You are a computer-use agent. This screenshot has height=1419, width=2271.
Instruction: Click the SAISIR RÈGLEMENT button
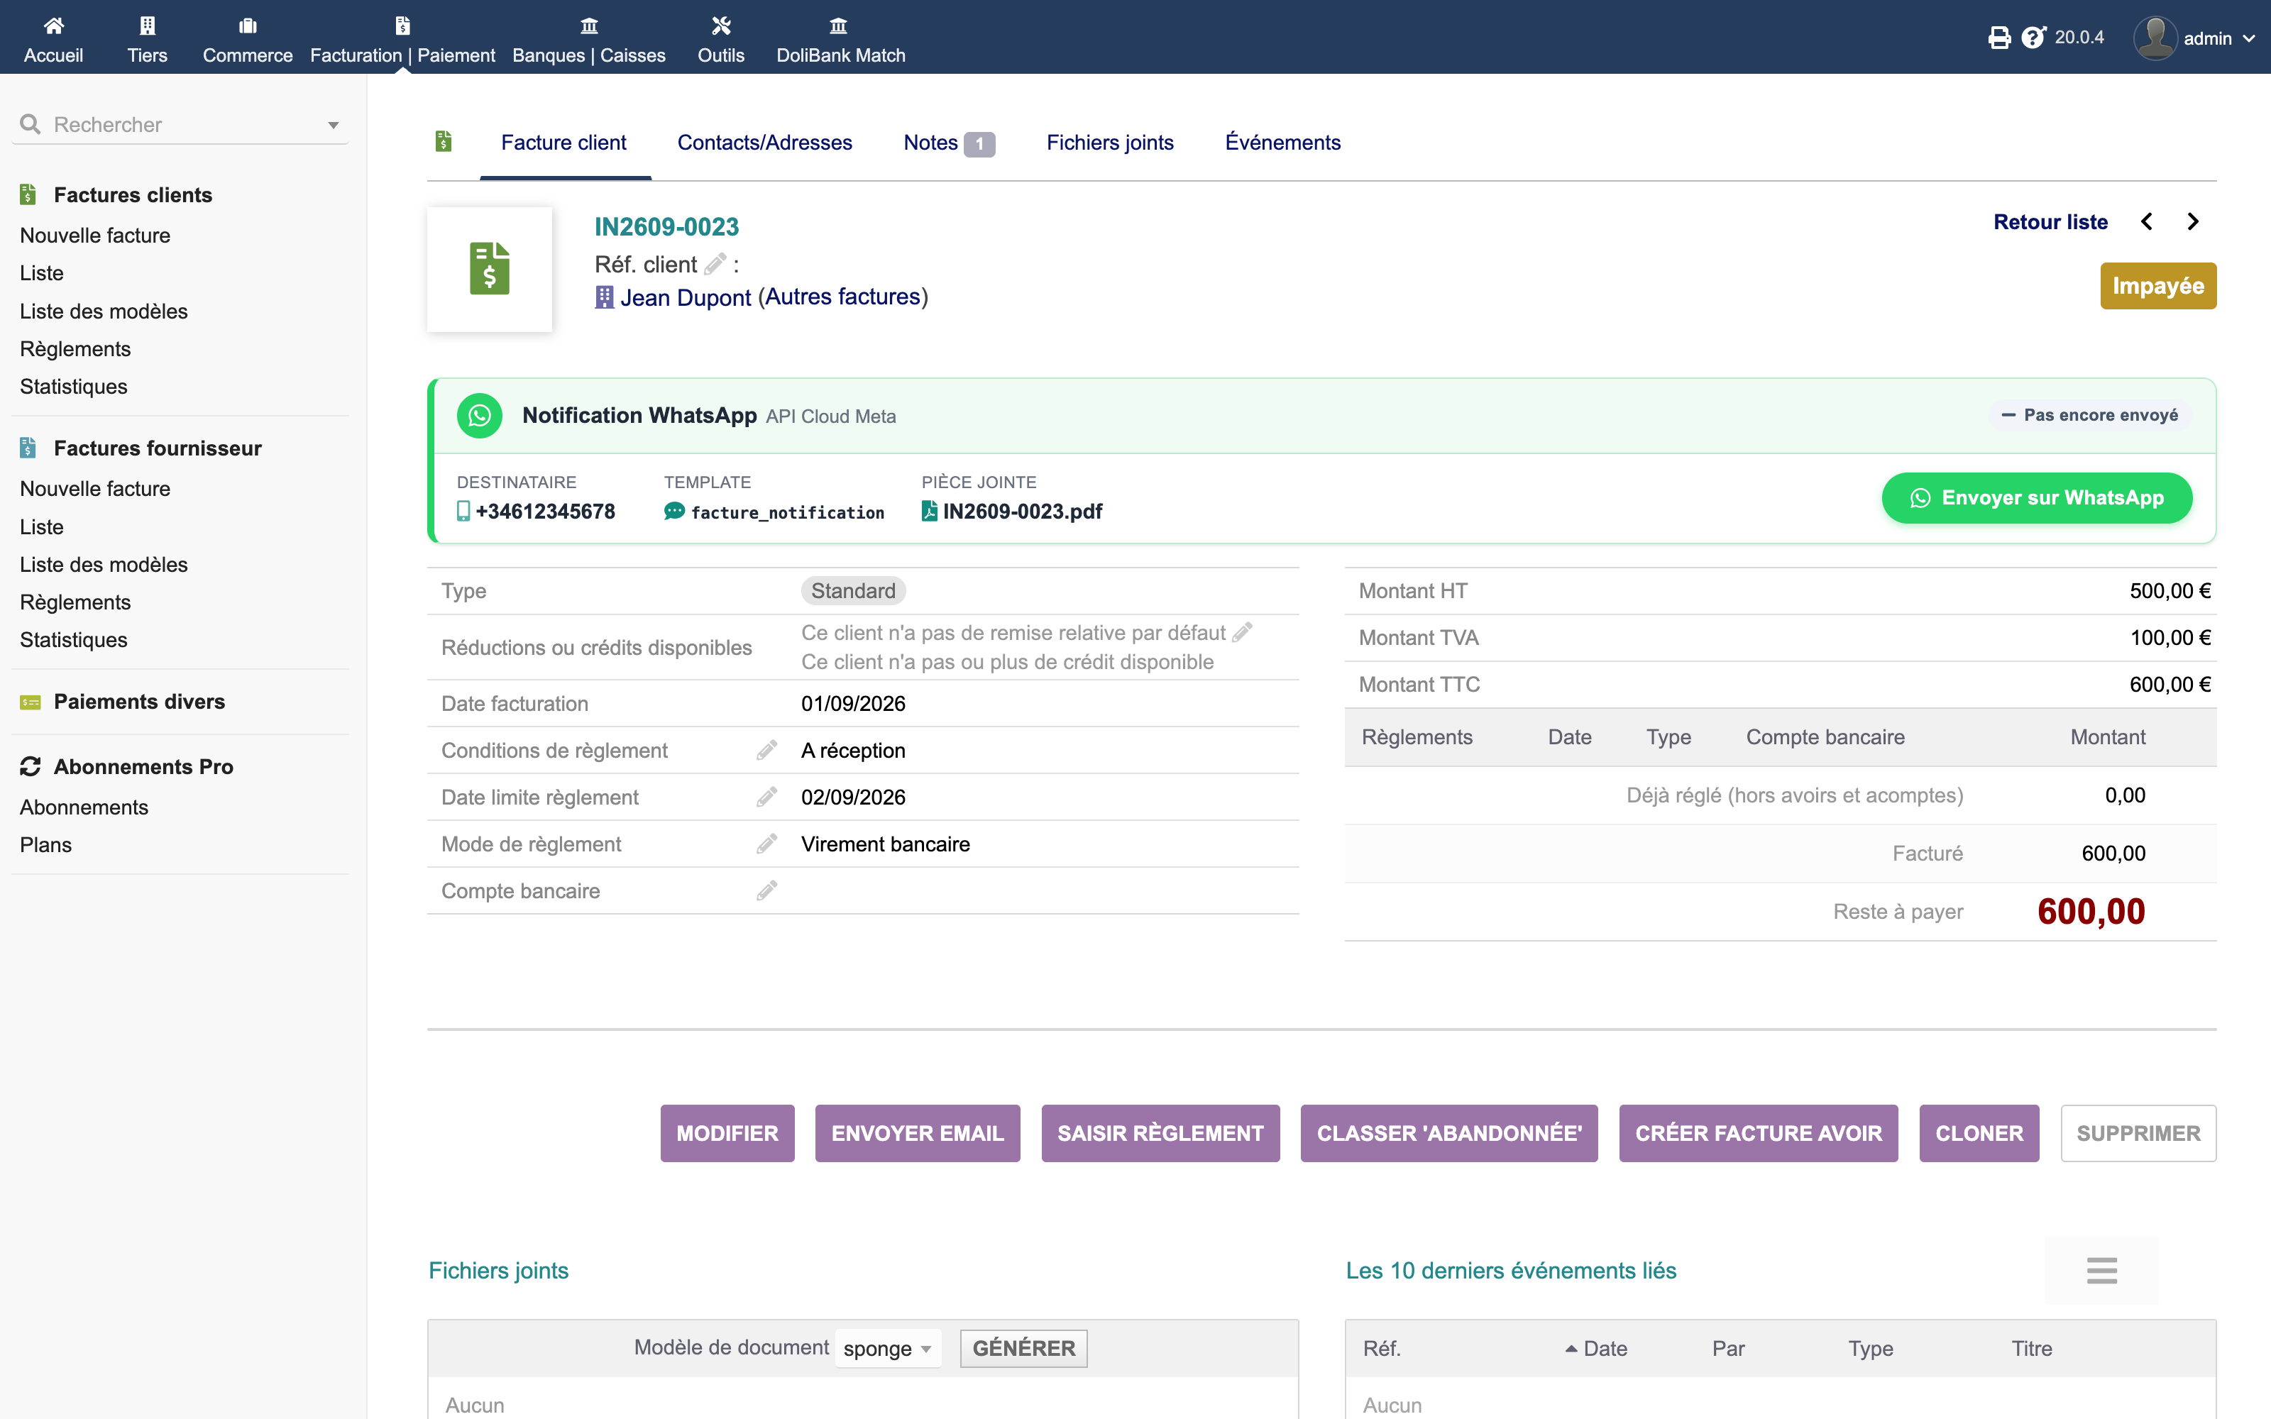coord(1161,1134)
